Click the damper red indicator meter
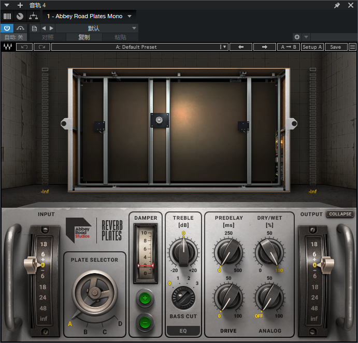This screenshot has width=358, height=343. click(x=146, y=253)
